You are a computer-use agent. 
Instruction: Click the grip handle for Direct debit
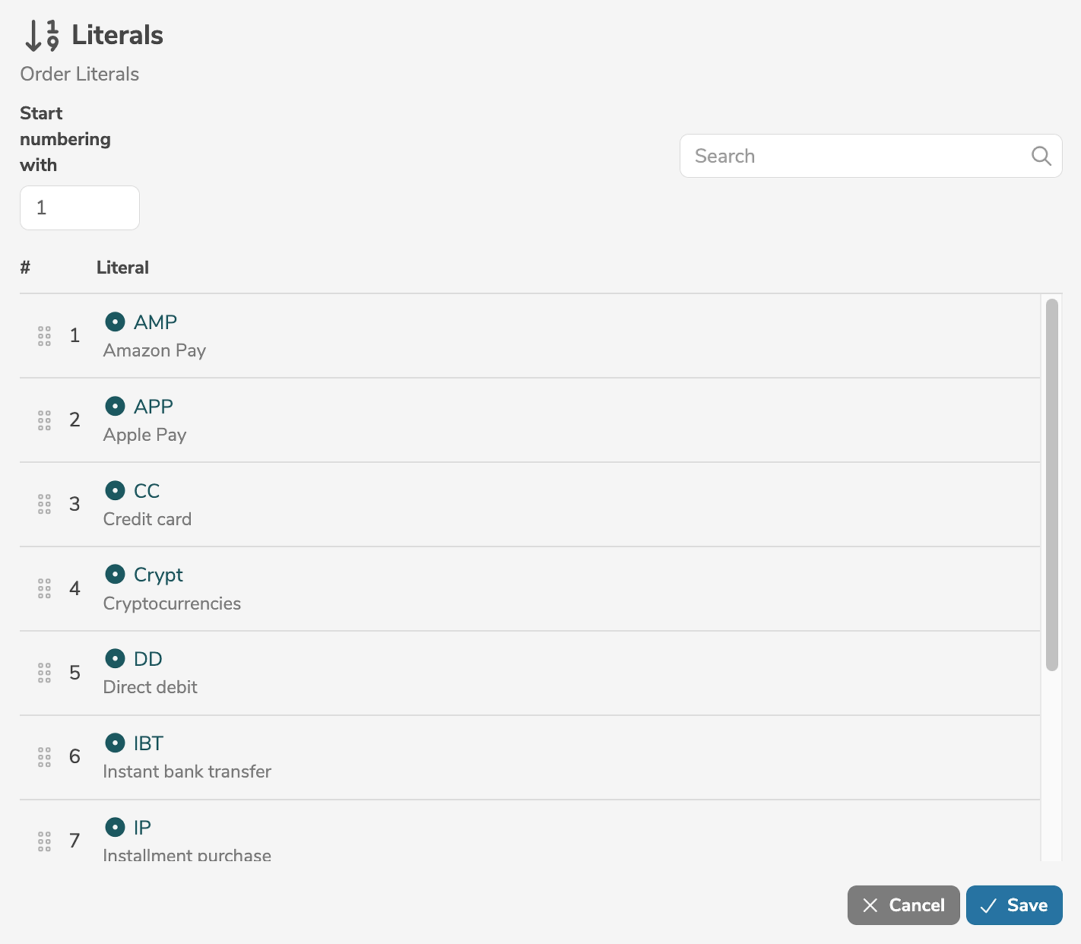44,673
